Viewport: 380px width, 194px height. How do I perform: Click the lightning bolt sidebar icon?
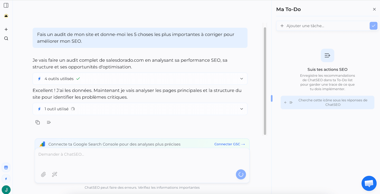[x=6, y=179]
